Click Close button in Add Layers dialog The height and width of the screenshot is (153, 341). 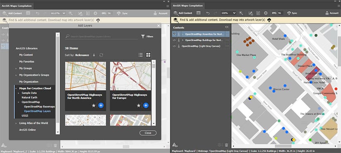point(148,133)
